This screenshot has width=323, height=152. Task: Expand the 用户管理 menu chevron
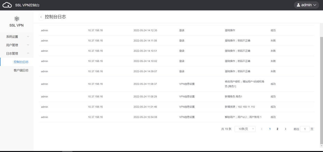28,45
